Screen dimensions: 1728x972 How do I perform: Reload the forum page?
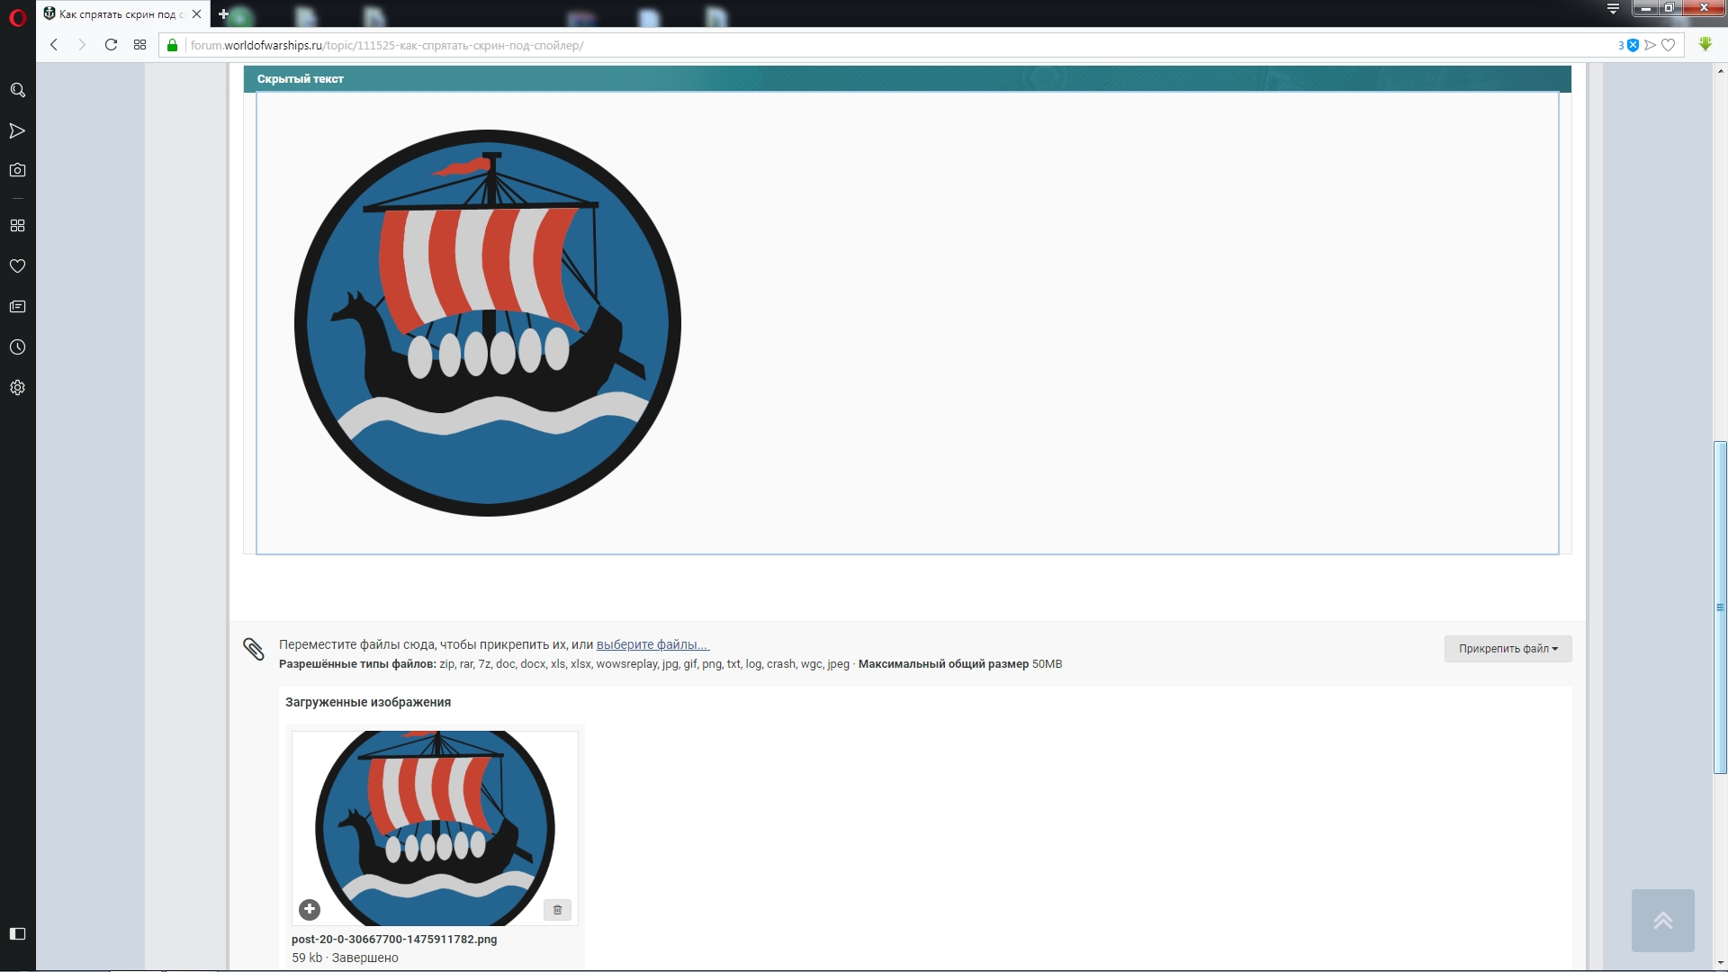[111, 45]
